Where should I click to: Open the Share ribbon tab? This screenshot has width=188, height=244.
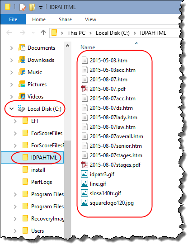65,19
